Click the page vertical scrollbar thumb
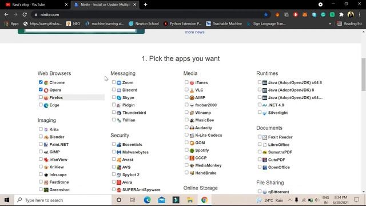This screenshot has height=206, width=366. (364, 74)
